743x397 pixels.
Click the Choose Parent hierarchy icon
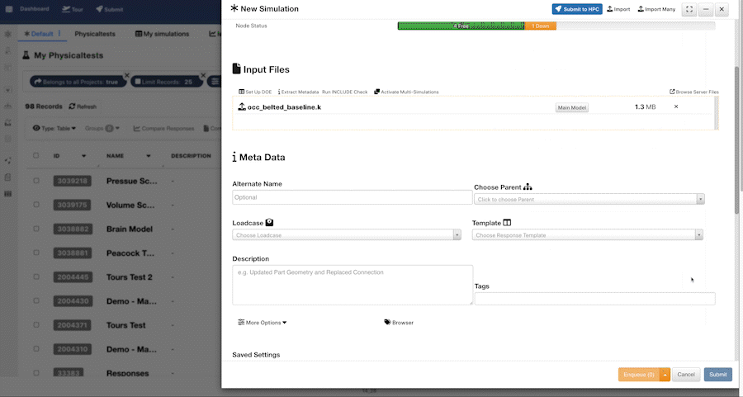tap(528, 187)
